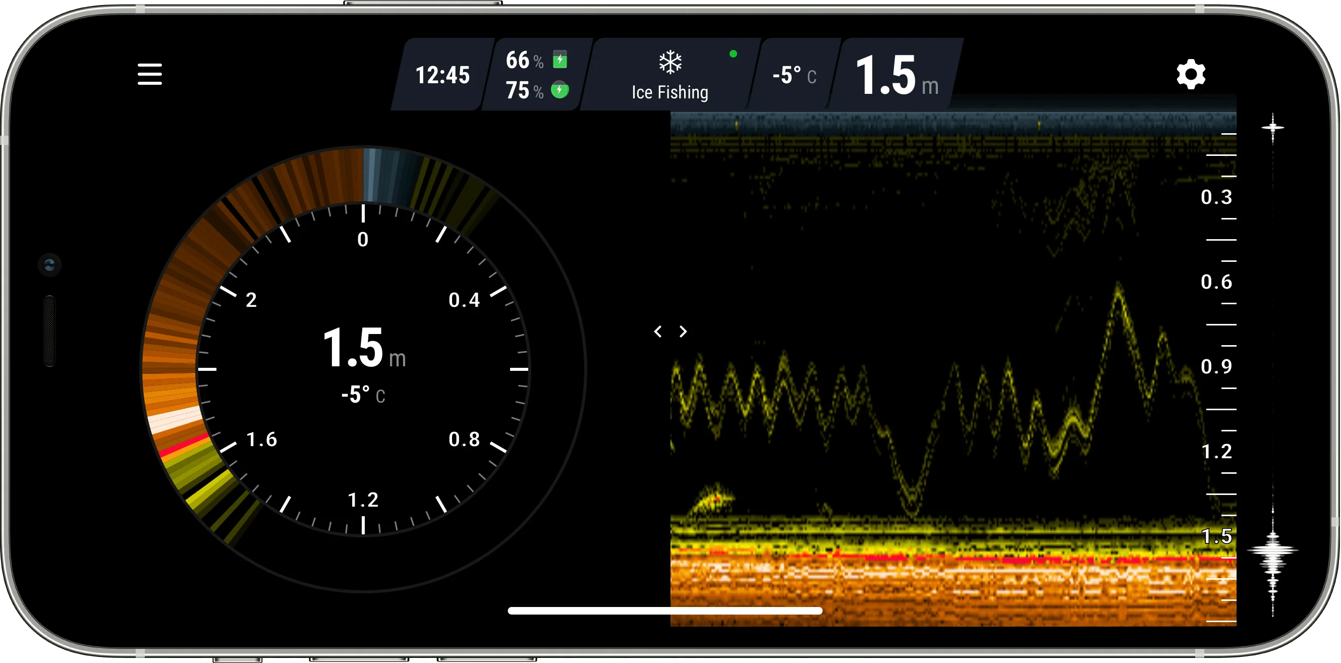The width and height of the screenshot is (1341, 663).
Task: Click the right chevron panel divider
Action: click(x=683, y=331)
